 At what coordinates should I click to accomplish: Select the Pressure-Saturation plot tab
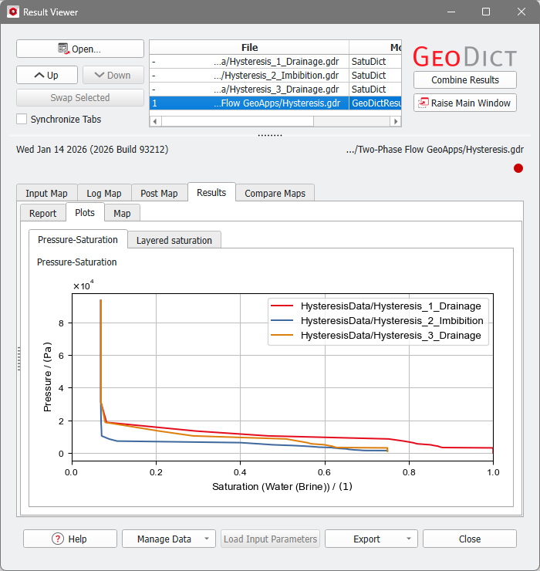78,240
